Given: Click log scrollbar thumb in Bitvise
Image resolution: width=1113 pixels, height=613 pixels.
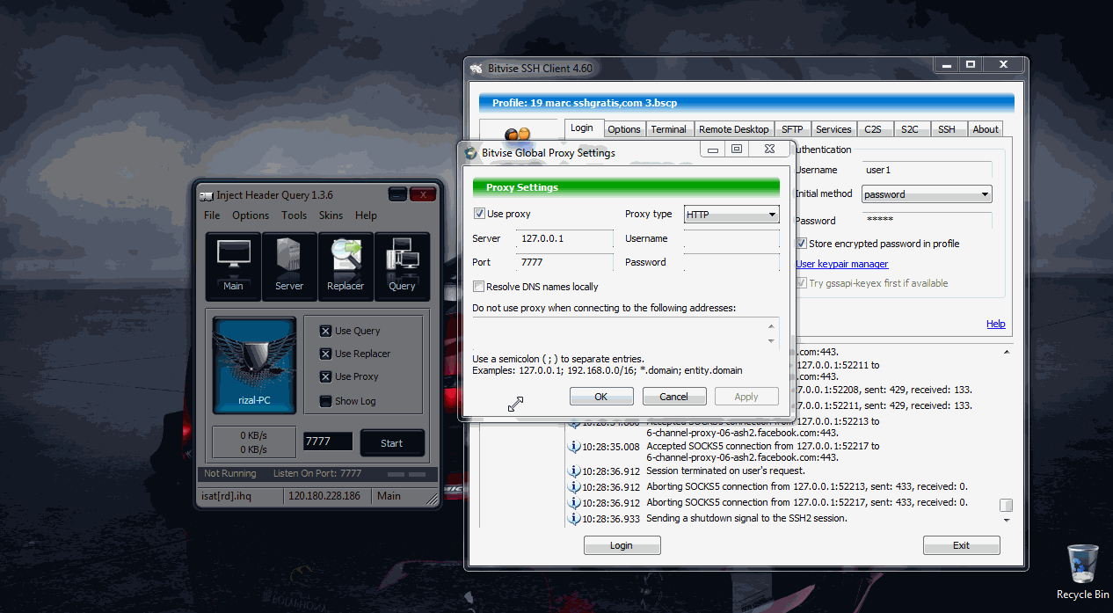Looking at the screenshot, I should 1006,505.
